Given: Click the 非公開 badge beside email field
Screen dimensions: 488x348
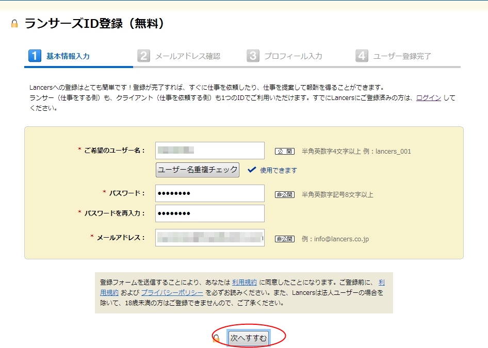Looking at the screenshot, I should [284, 239].
